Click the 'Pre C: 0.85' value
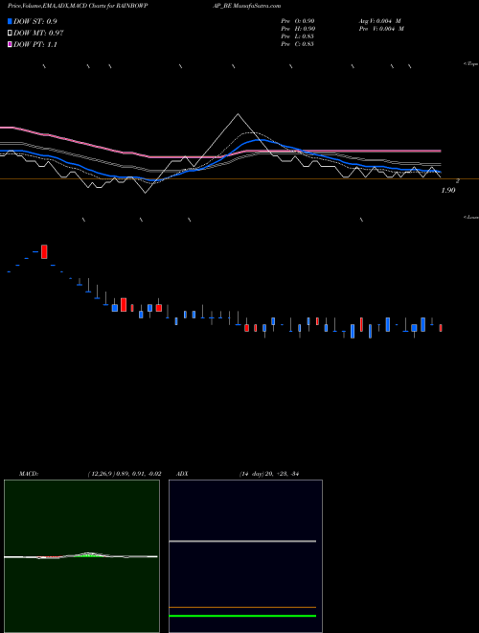This screenshot has height=633, width=479. [x=298, y=44]
